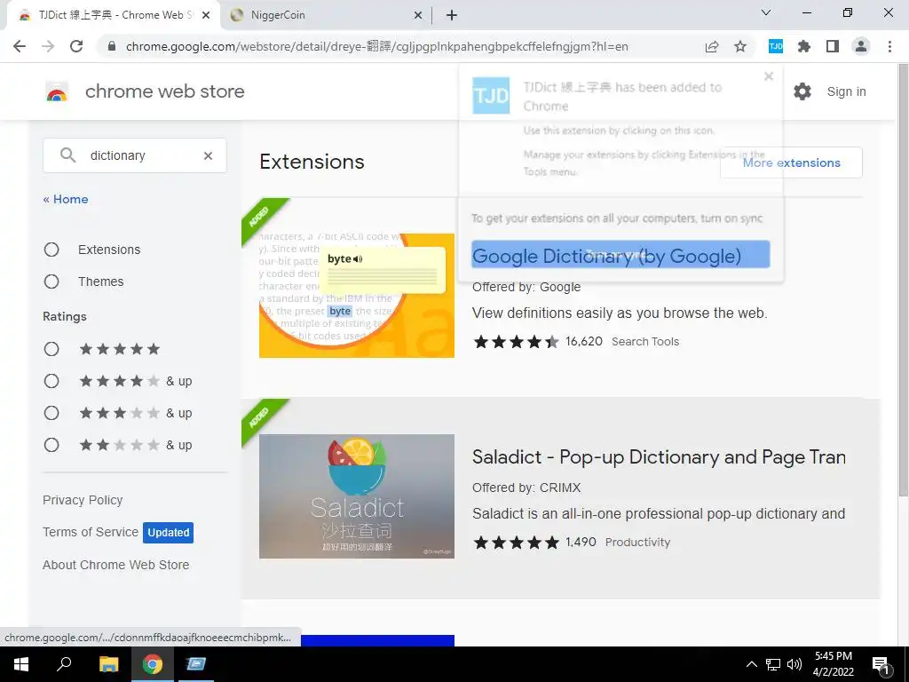Image resolution: width=909 pixels, height=682 pixels.
Task: Filter by two stars & up
Action: (x=51, y=445)
